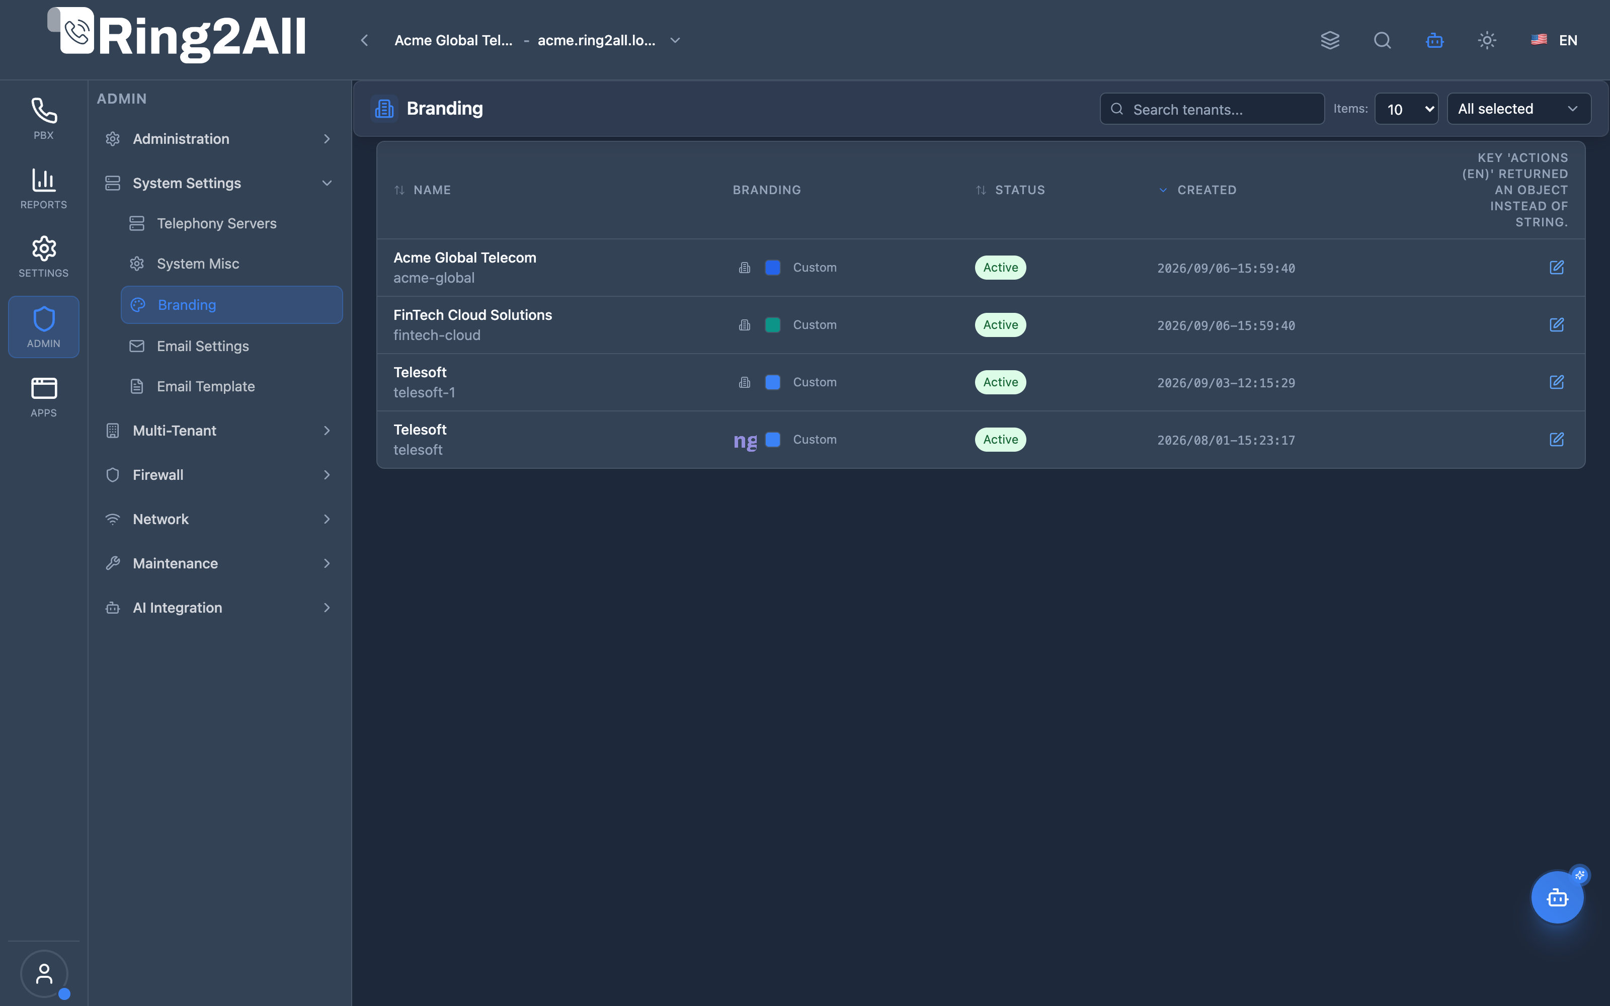Focus the Search tenants input field
This screenshot has height=1006, width=1610.
click(x=1212, y=109)
